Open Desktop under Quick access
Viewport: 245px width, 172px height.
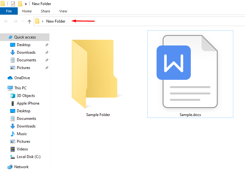[x=23, y=45]
